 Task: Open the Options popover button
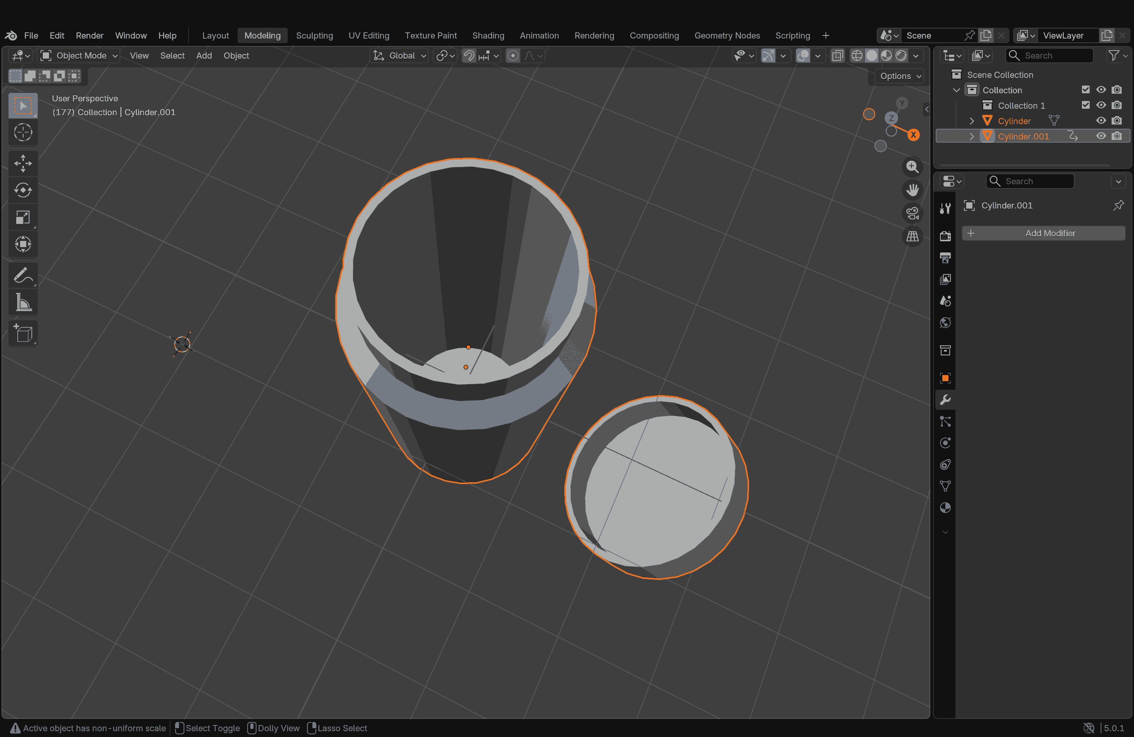[x=899, y=76]
